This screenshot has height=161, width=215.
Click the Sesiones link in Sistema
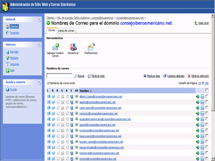pyautogui.click(x=15, y=64)
